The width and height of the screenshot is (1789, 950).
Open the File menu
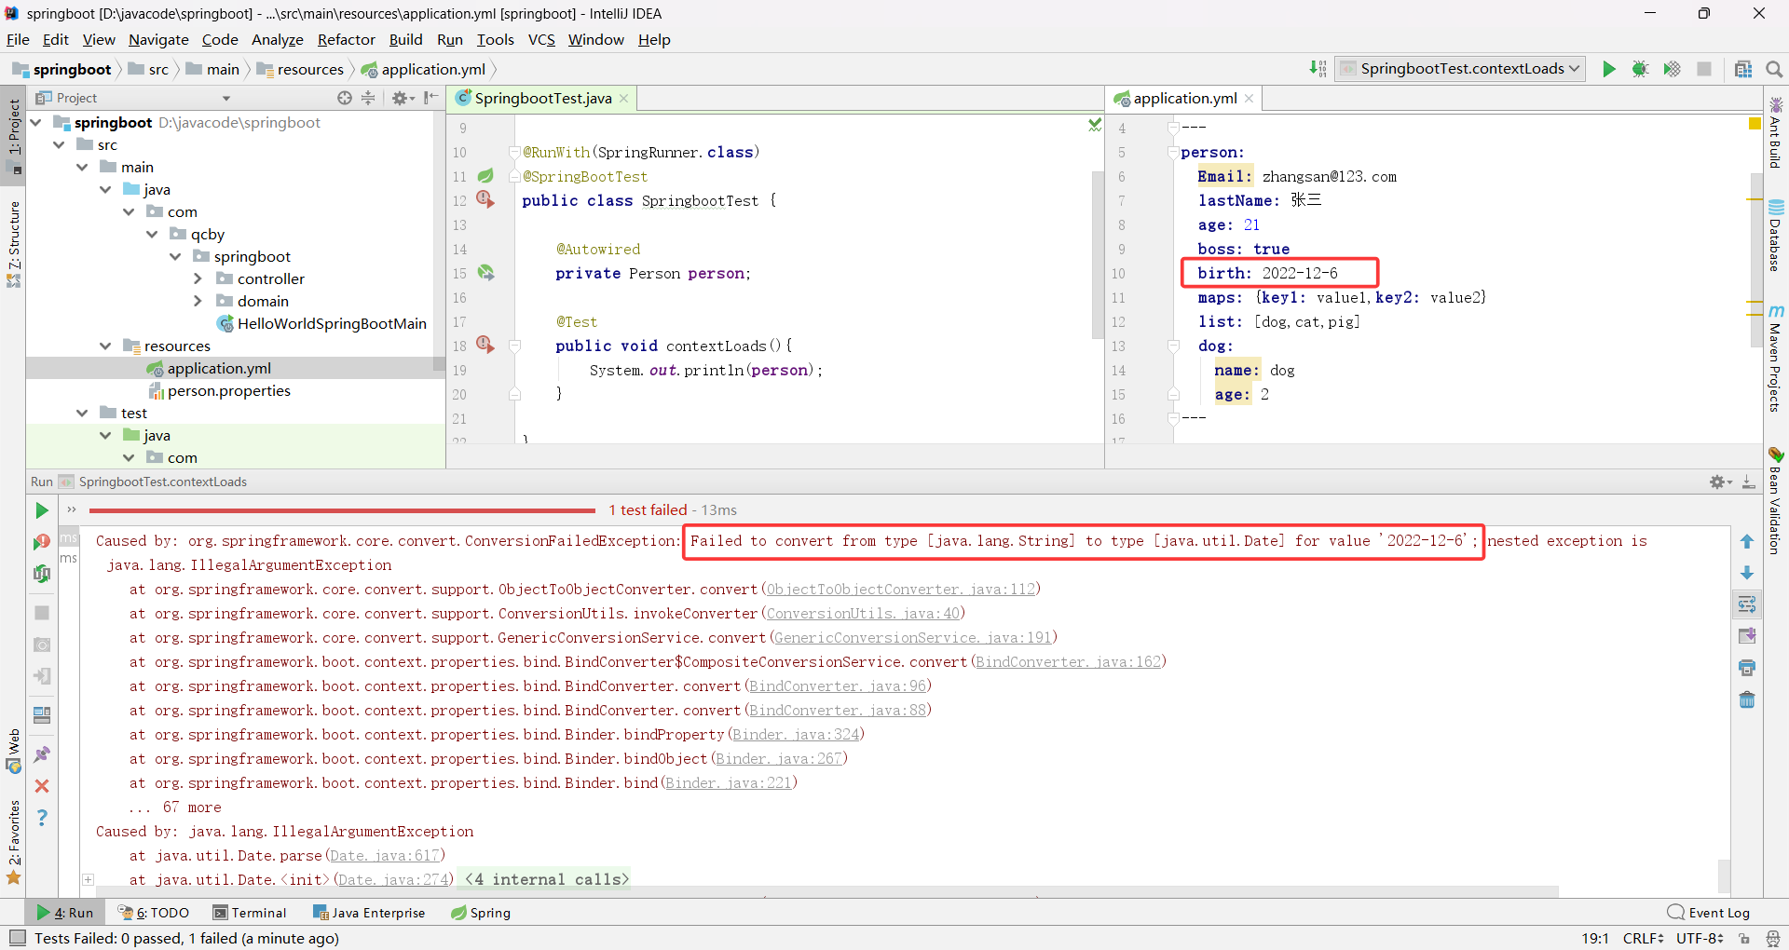tap(18, 39)
